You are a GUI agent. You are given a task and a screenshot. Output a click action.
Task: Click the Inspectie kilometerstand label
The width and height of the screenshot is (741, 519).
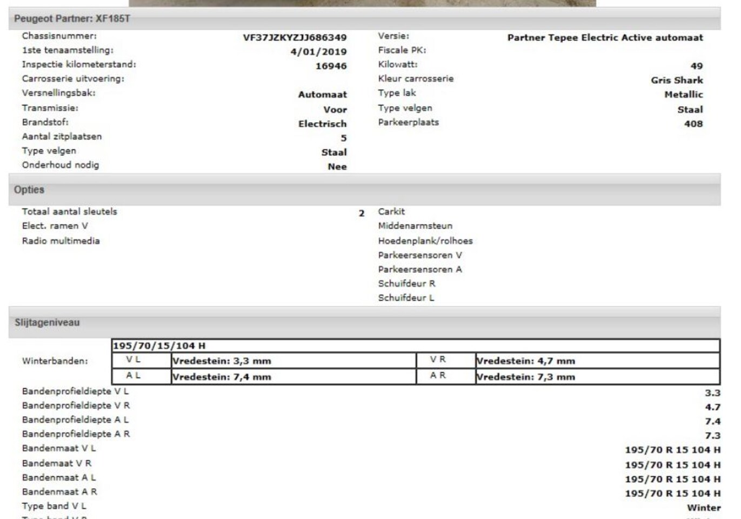coord(79,64)
